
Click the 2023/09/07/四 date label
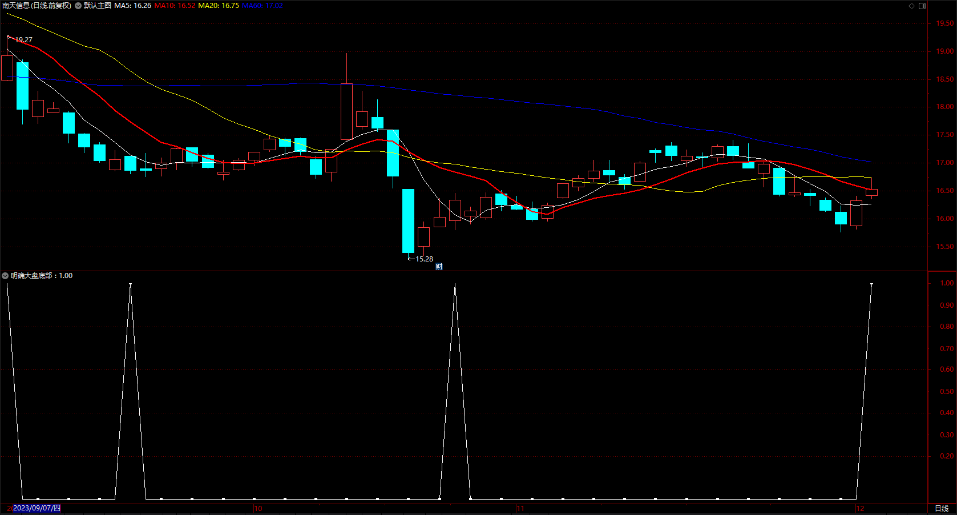pyautogui.click(x=37, y=508)
